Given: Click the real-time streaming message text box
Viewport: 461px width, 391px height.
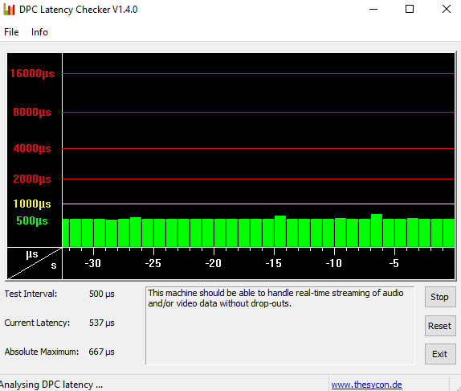Looking at the screenshot, I should 280,326.
